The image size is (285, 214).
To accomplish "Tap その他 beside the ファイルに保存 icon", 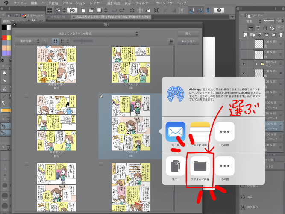I will coord(225,166).
